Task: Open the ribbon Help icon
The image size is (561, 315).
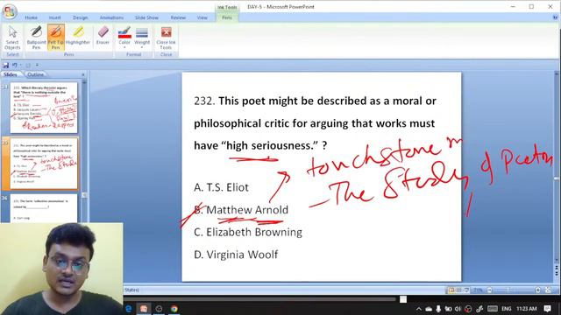Action: [555, 17]
